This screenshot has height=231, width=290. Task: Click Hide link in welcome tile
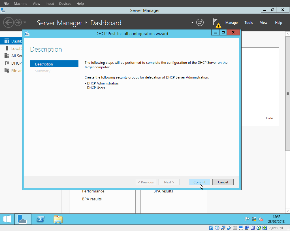pos(269,118)
